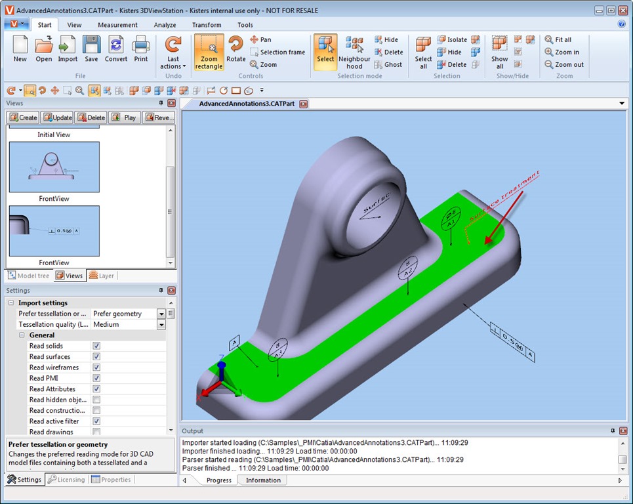Image resolution: width=633 pixels, height=504 pixels.
Task: Select the Rotate control
Action: click(235, 49)
